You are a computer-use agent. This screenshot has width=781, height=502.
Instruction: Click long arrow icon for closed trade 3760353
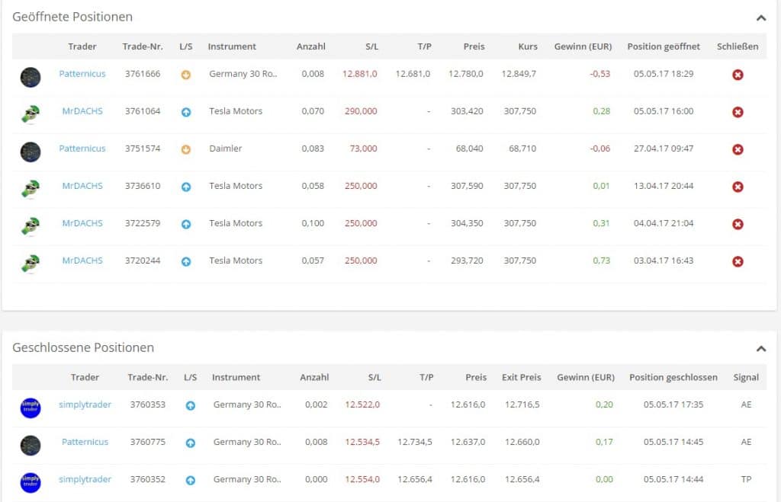pyautogui.click(x=191, y=405)
